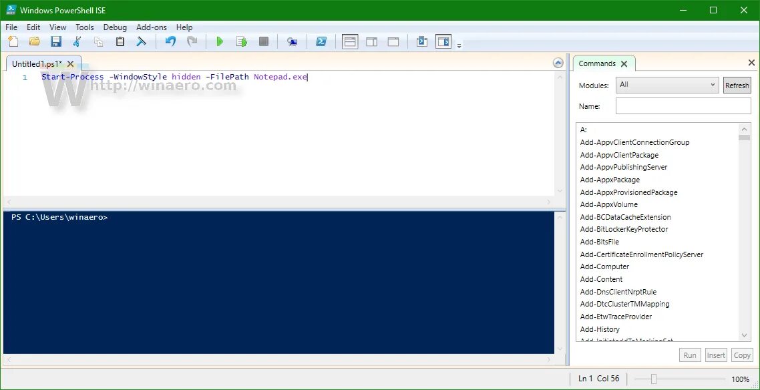The image size is (760, 390).
Task: Redo the last undone edit
Action: [192, 41]
